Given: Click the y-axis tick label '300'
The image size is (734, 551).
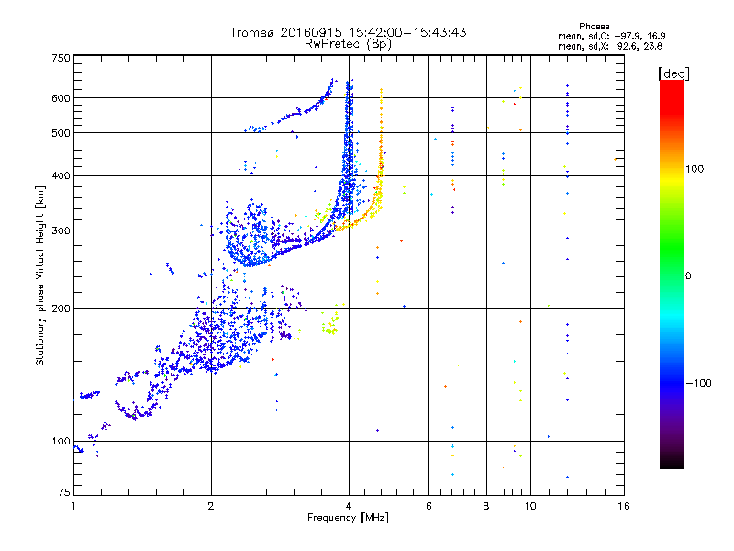Looking at the screenshot, I should click(x=61, y=231).
